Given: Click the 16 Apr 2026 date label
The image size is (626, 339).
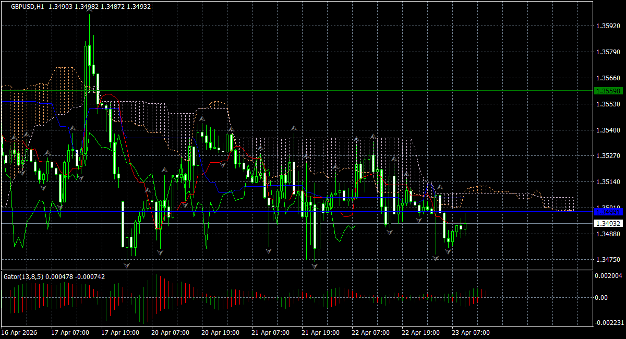Looking at the screenshot, I should [19, 332].
